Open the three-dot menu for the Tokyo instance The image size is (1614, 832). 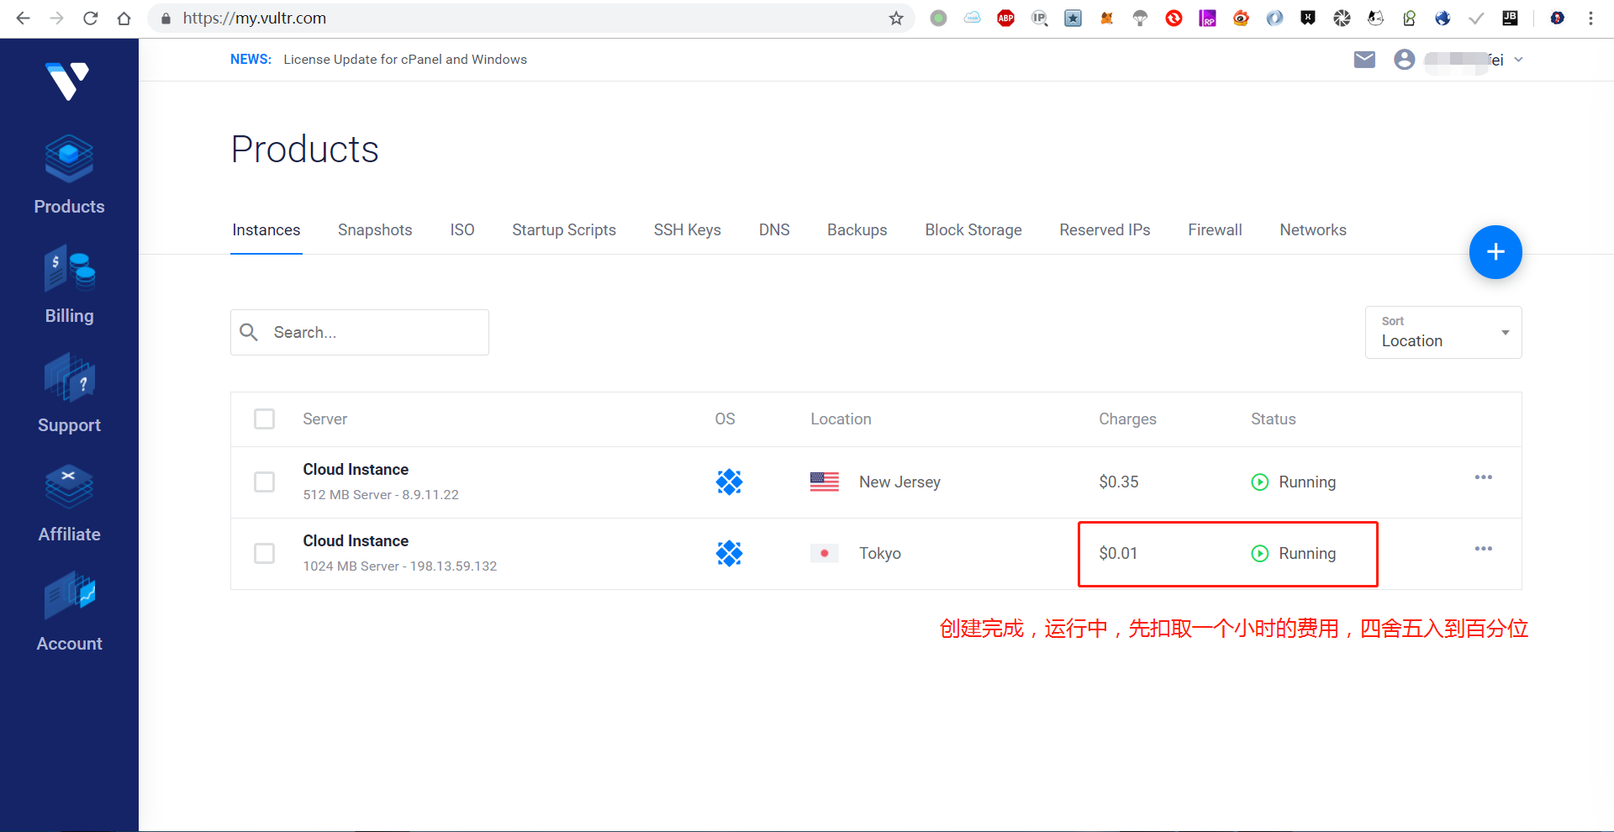(1484, 549)
